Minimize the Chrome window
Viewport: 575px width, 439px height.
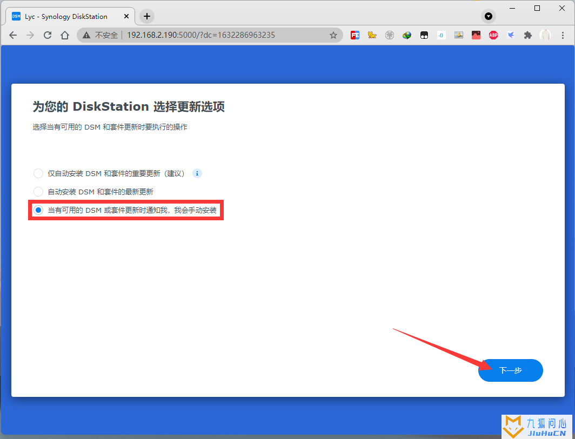tap(512, 8)
